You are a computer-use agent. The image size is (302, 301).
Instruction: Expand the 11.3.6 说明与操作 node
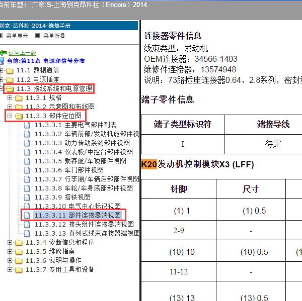(x=10, y=261)
